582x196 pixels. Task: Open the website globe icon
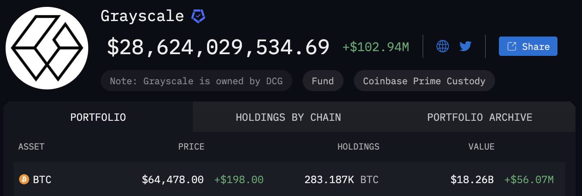pos(443,46)
